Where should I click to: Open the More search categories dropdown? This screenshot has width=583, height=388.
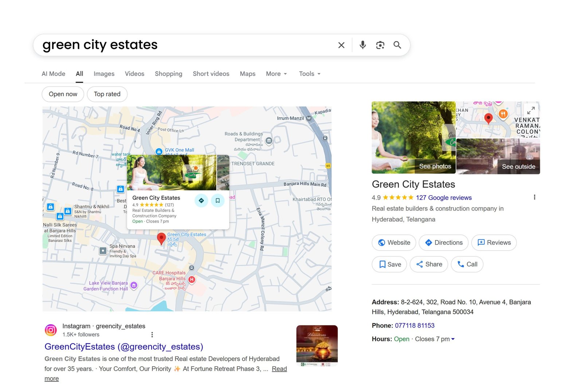click(x=276, y=74)
